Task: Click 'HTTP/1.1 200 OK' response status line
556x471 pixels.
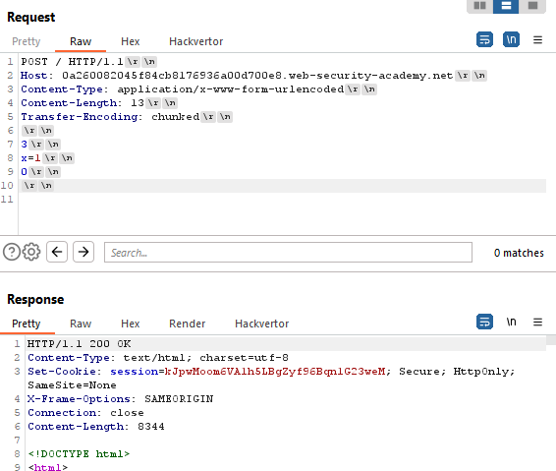Action: pos(79,344)
